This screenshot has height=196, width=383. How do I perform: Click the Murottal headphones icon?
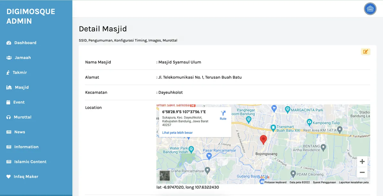click(x=9, y=117)
